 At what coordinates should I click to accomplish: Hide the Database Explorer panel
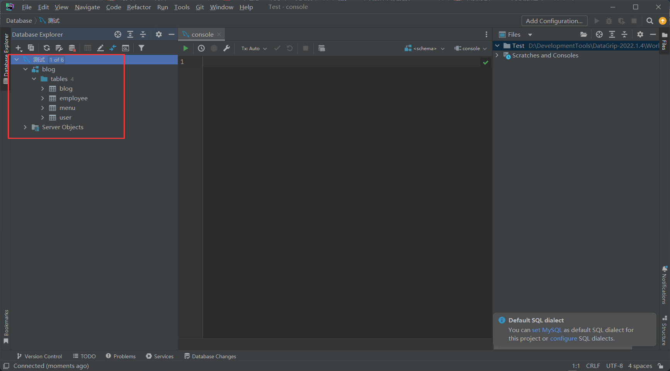tap(172, 34)
